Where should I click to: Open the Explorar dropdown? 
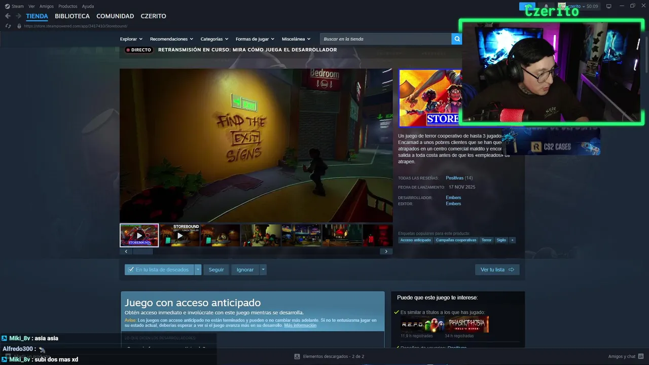pos(131,39)
